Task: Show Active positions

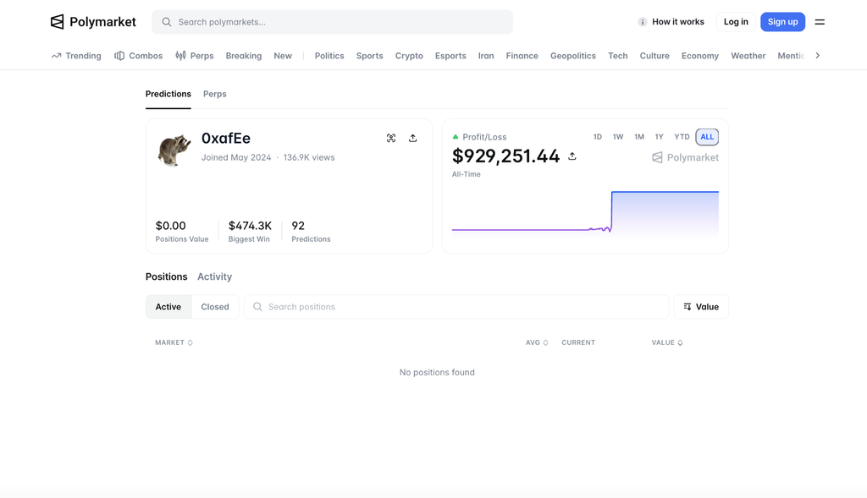Action: (x=168, y=307)
